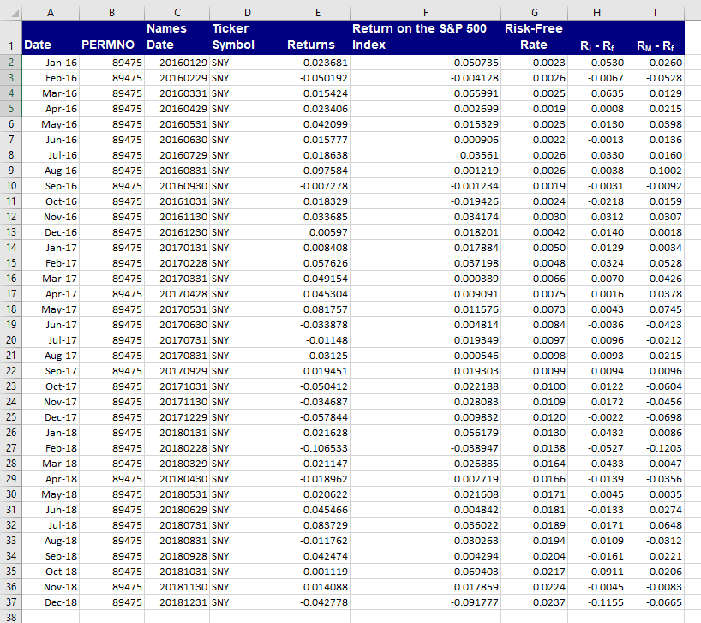Select the Returns column header E
Viewport: 701px width, 623px height.
(317, 12)
